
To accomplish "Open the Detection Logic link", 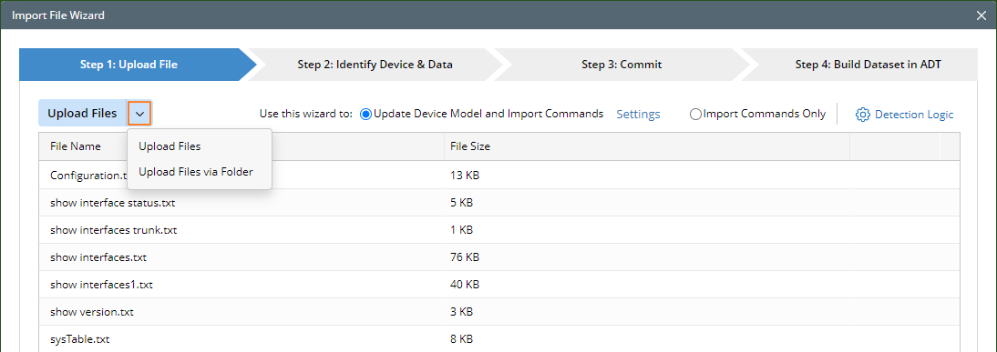I will pyautogui.click(x=914, y=115).
